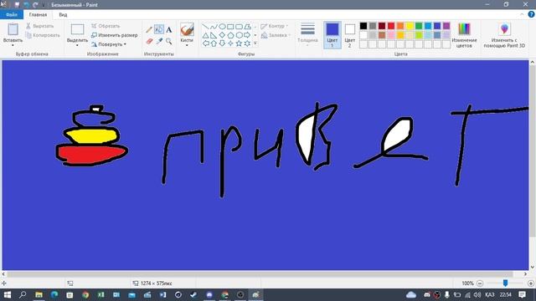536x301 pixels.
Task: Open the Контур outline dropdown
Action: [x=275, y=26]
